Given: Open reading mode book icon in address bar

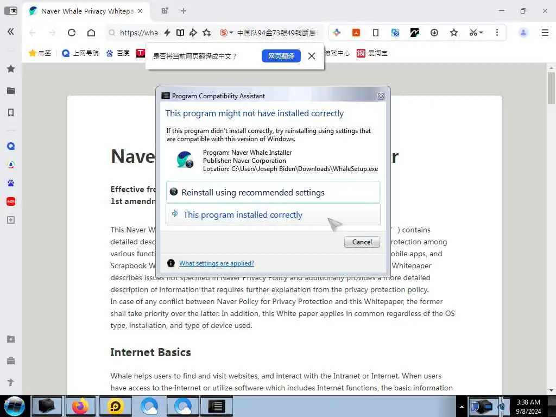Looking at the screenshot, I should (180, 33).
